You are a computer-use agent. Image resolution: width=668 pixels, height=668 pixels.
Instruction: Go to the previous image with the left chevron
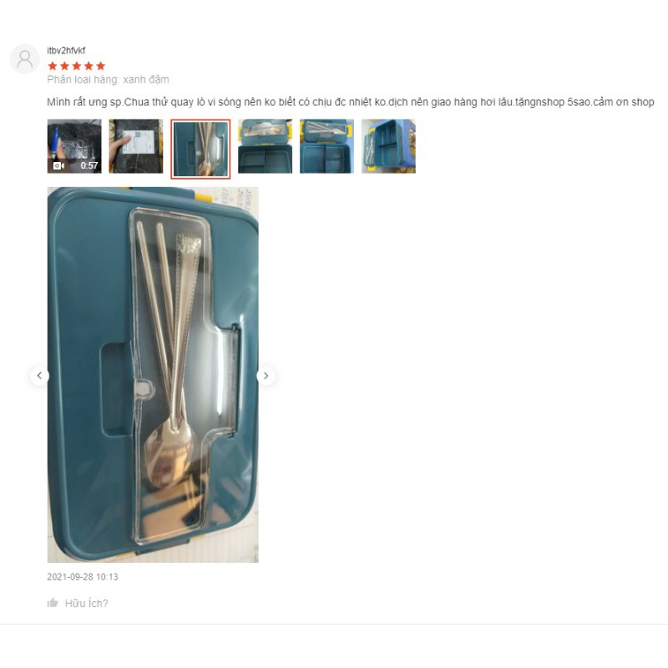(x=39, y=376)
